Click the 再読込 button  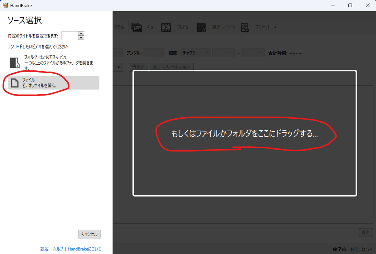138,67
